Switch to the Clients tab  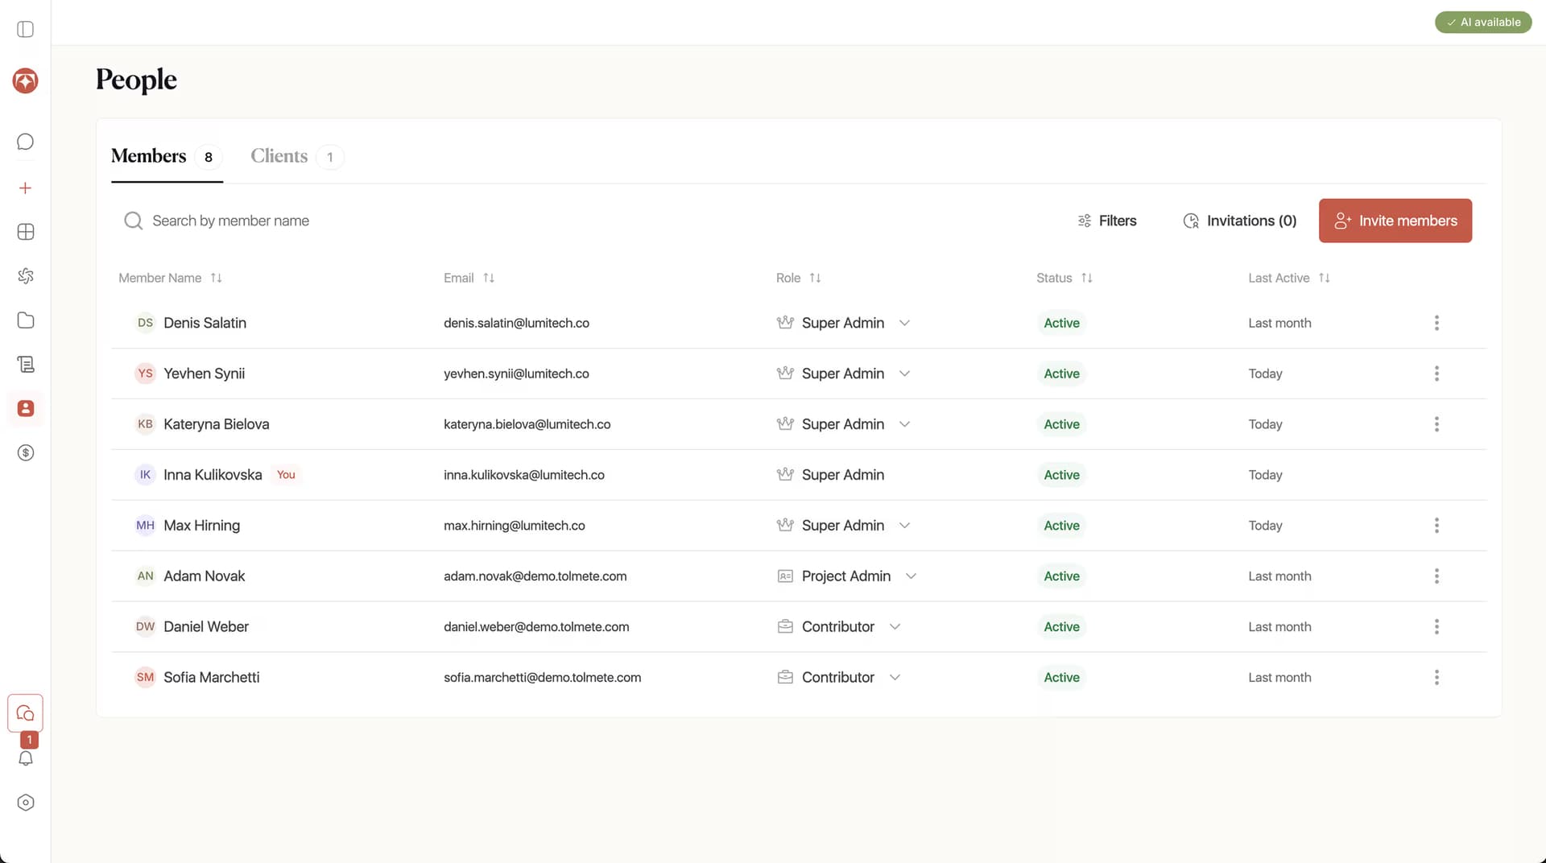pyautogui.click(x=296, y=156)
